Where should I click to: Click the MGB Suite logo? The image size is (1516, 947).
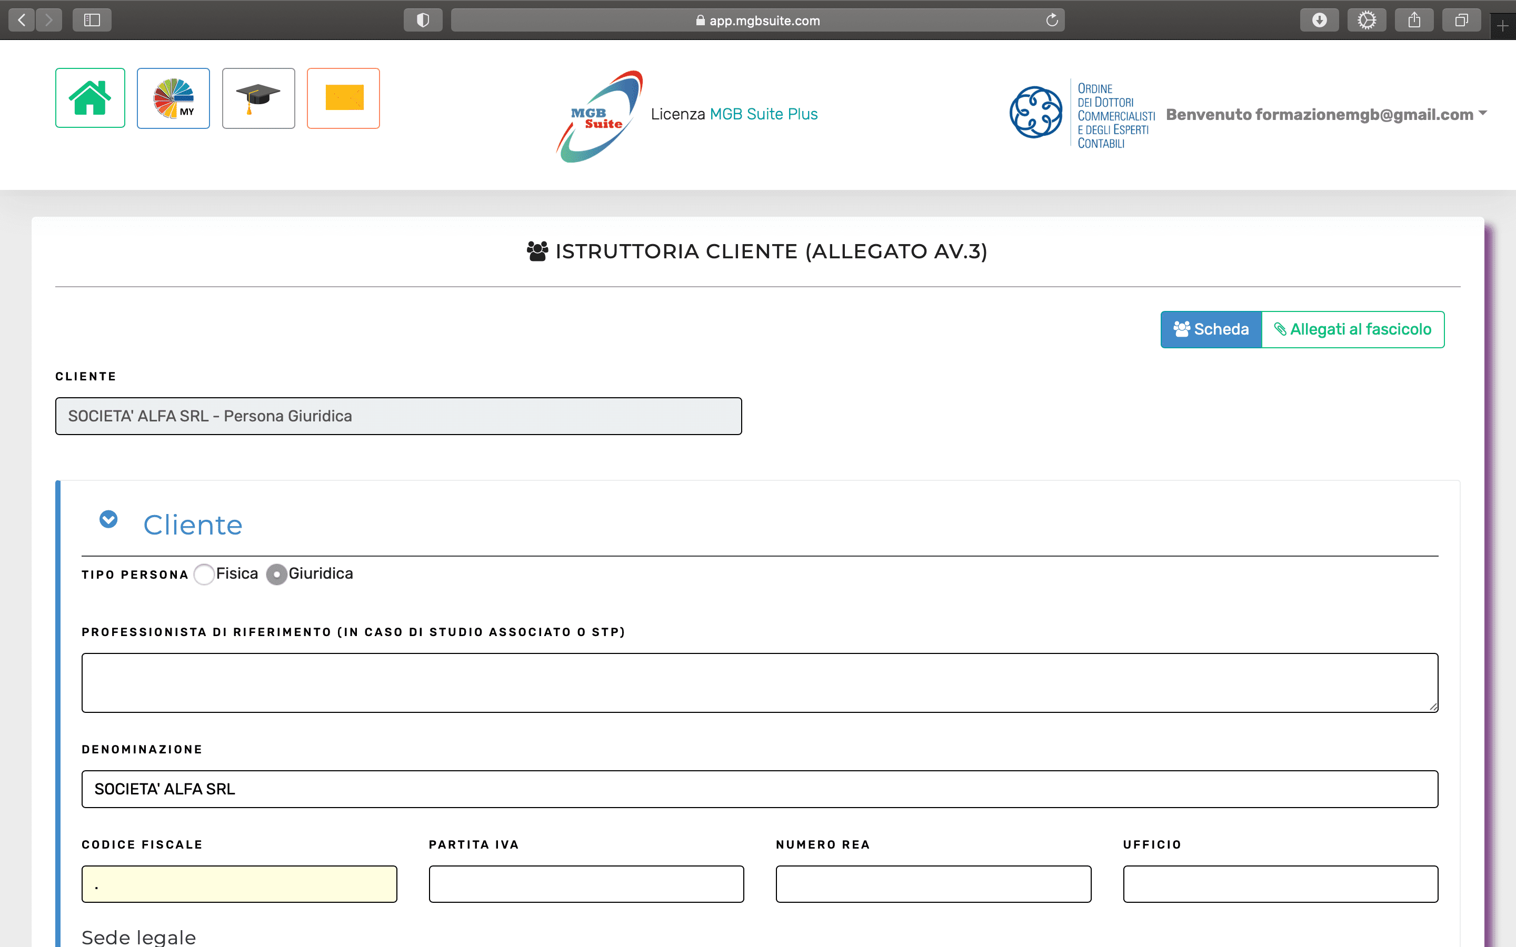pyautogui.click(x=600, y=116)
